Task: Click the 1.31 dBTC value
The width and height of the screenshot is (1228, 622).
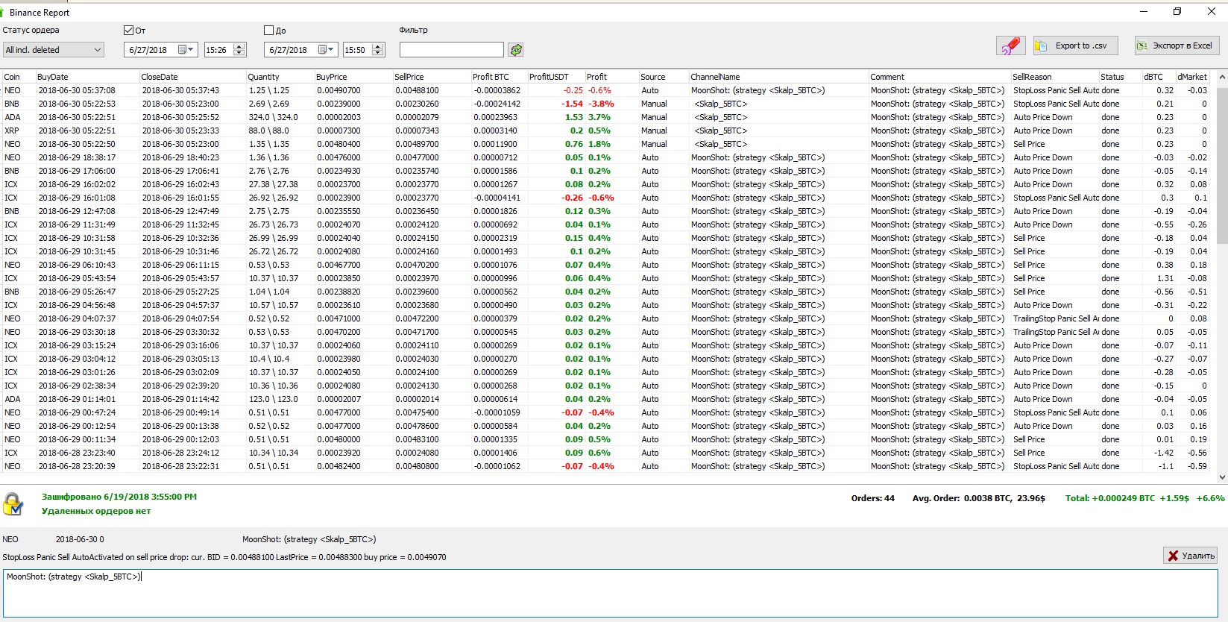Action: pyautogui.click(x=1165, y=278)
